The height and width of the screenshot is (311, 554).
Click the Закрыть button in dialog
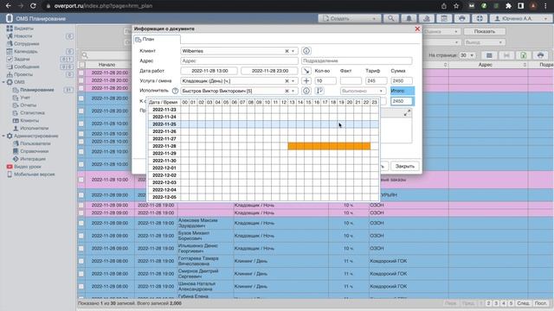[x=404, y=166]
